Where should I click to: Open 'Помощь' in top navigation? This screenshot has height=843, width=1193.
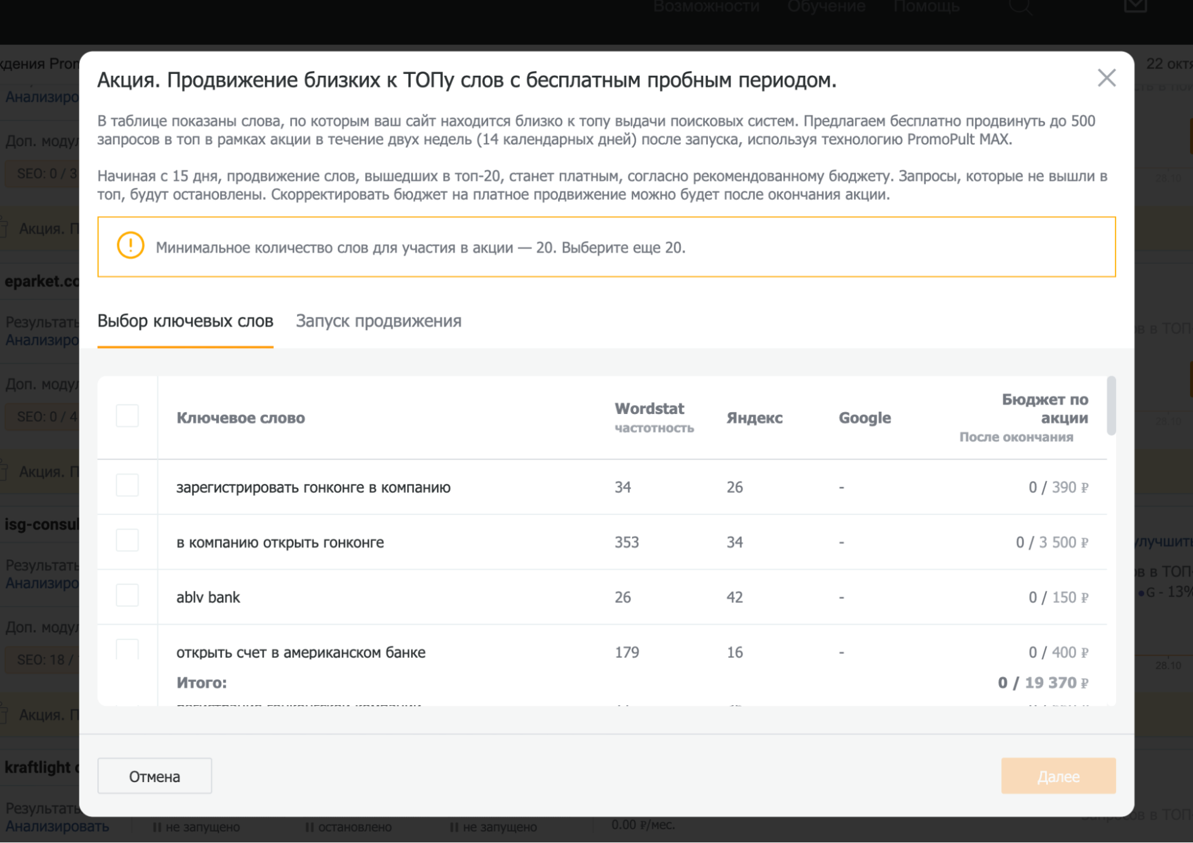pyautogui.click(x=926, y=7)
